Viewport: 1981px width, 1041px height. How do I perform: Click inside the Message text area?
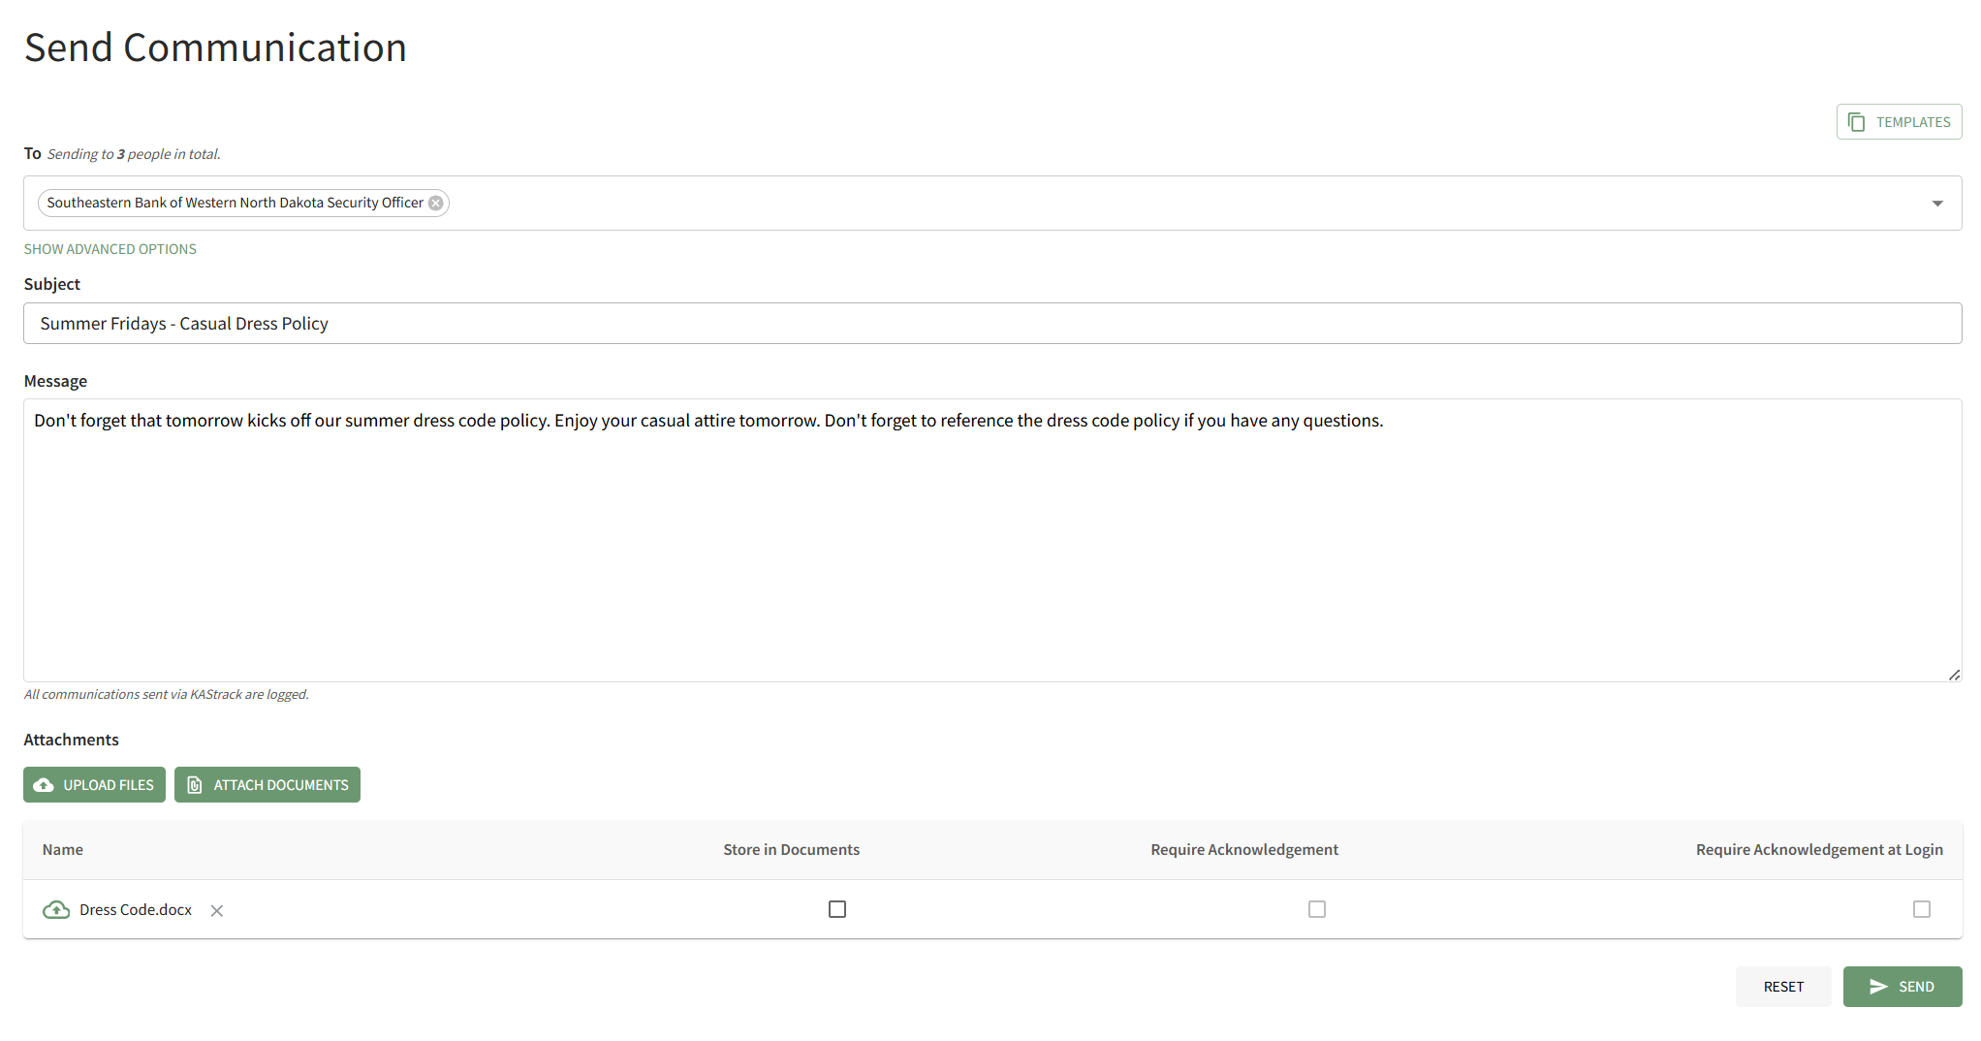click(992, 540)
